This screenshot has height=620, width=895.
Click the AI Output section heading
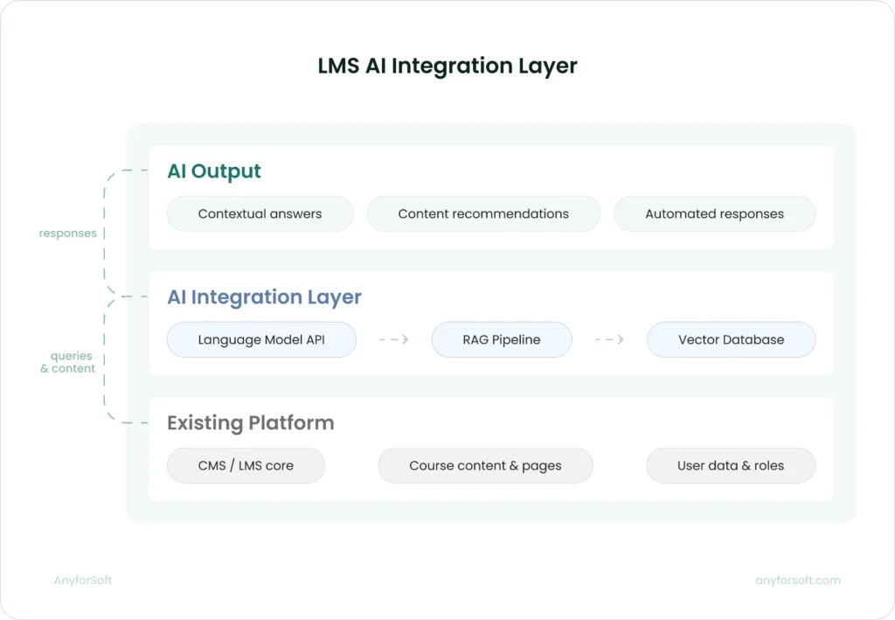click(214, 171)
